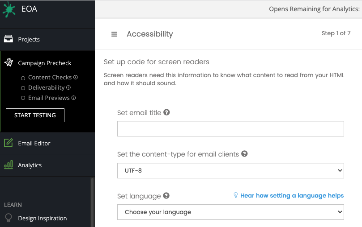Viewport: 362px width, 227px height.
Task: Go to Analytics in the sidebar
Action: tap(30, 165)
